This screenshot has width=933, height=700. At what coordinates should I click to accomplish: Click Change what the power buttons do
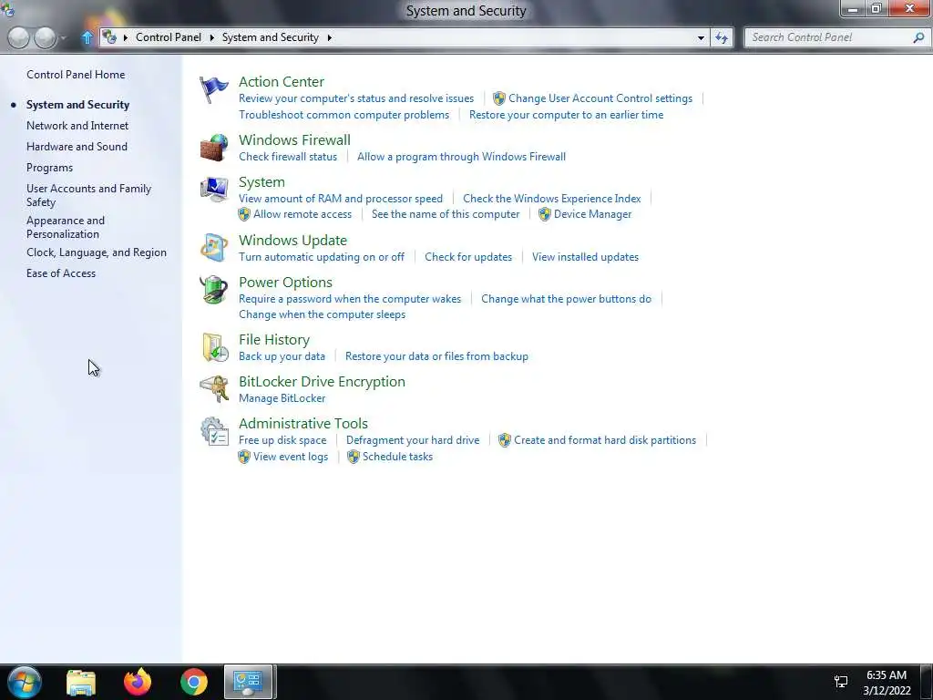click(566, 299)
